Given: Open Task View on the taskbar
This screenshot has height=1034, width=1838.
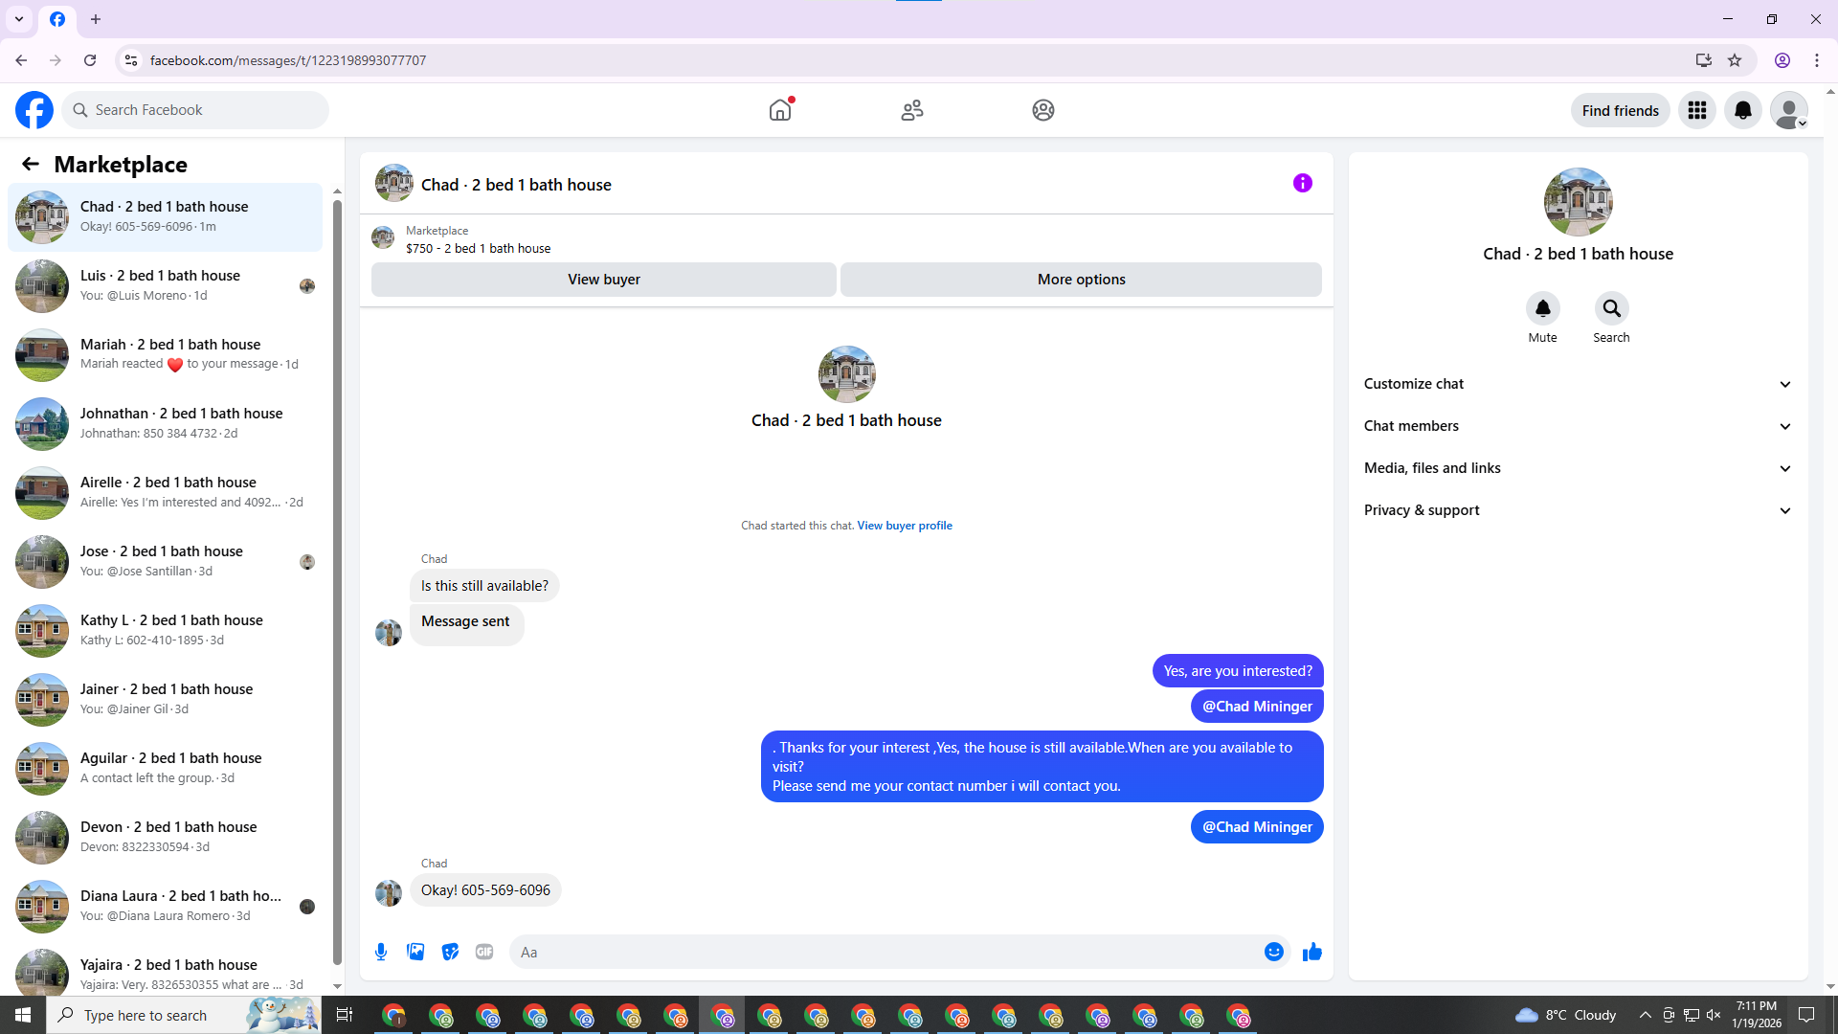Looking at the screenshot, I should [345, 1015].
